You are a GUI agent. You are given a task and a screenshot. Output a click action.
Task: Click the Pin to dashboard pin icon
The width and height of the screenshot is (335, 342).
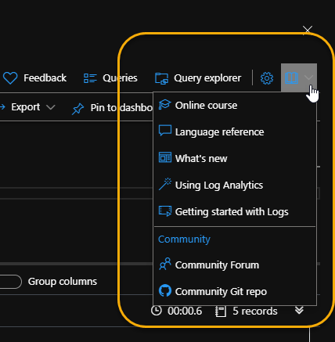[x=78, y=109]
